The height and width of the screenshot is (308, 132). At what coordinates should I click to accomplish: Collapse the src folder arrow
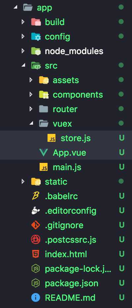point(23,65)
